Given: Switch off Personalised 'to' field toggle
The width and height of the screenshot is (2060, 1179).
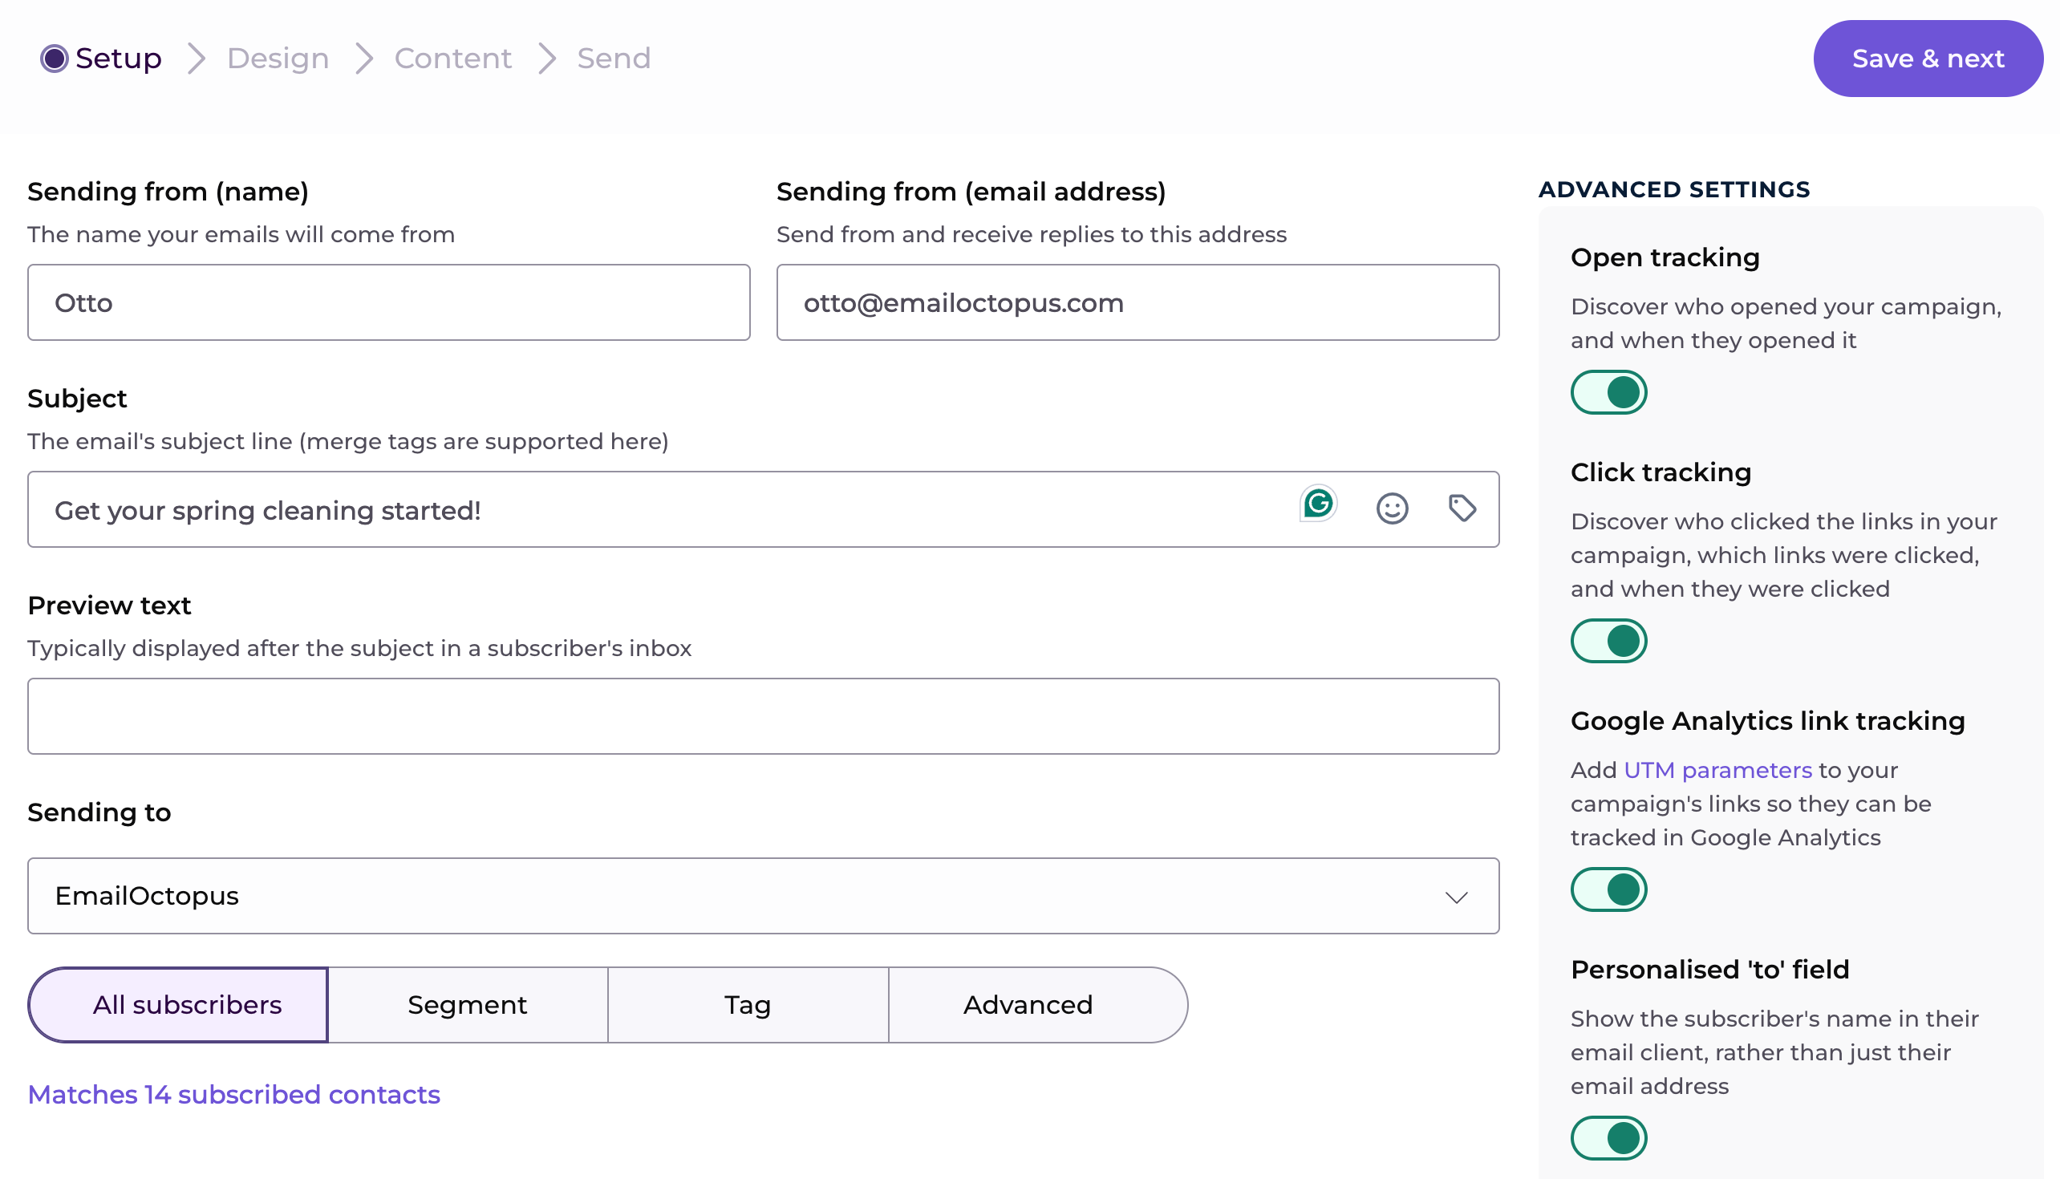Looking at the screenshot, I should [x=1608, y=1139].
